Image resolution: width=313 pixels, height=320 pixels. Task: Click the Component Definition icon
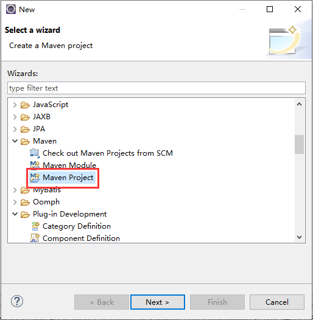click(x=35, y=238)
